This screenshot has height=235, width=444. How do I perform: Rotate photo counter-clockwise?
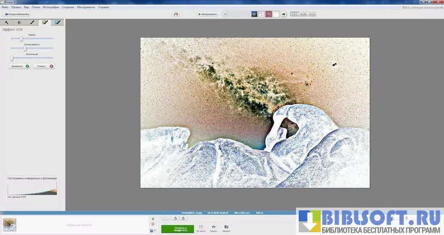point(175,219)
